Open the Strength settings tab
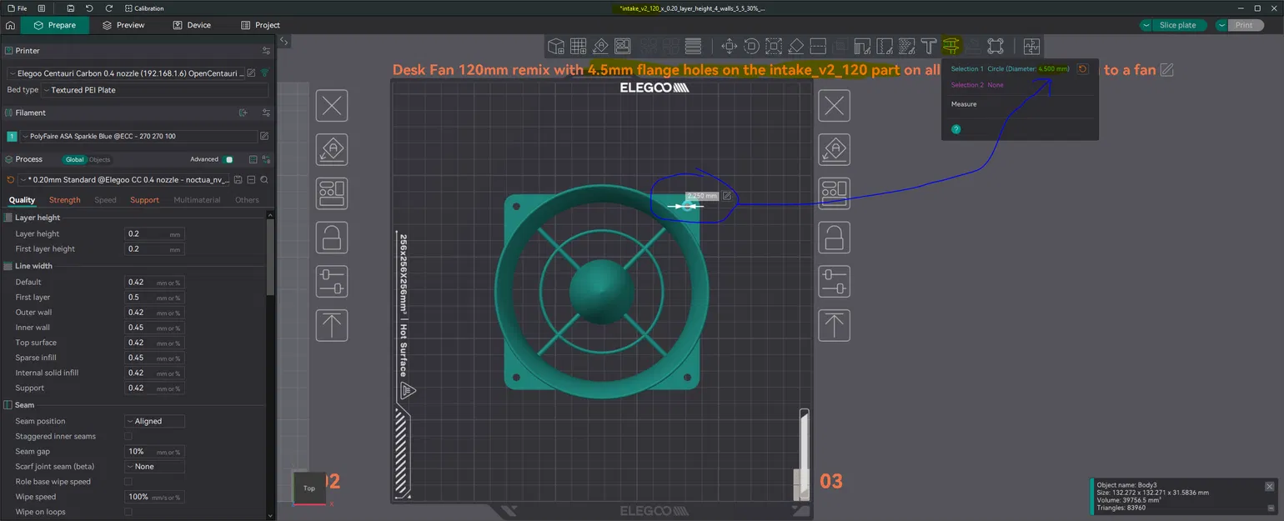 [65, 200]
